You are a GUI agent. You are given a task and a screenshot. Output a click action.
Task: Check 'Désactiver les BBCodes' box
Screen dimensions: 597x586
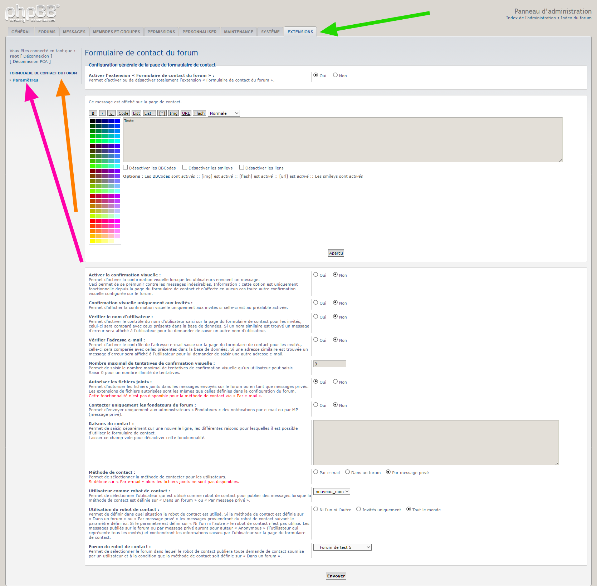pyautogui.click(x=126, y=167)
